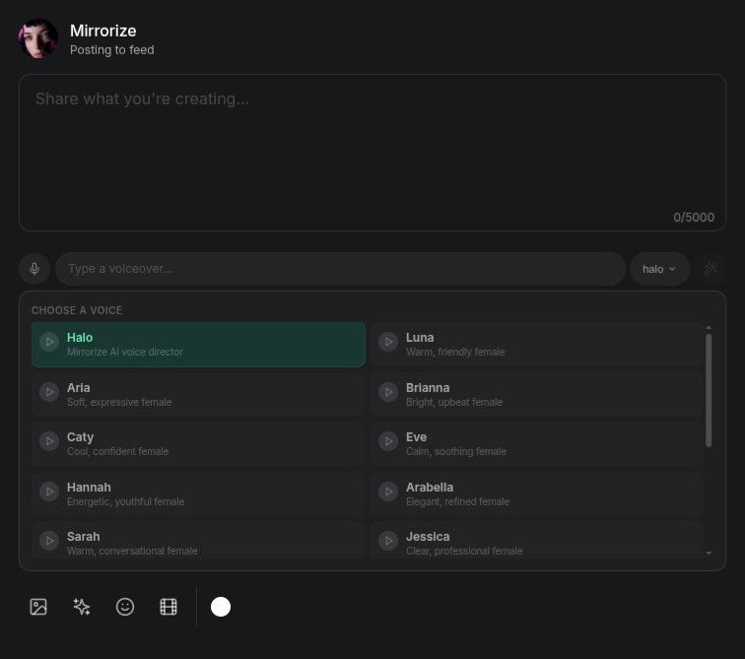The image size is (745, 659).
Task: Click the voice list scrollbar thumb
Action: pos(709,390)
